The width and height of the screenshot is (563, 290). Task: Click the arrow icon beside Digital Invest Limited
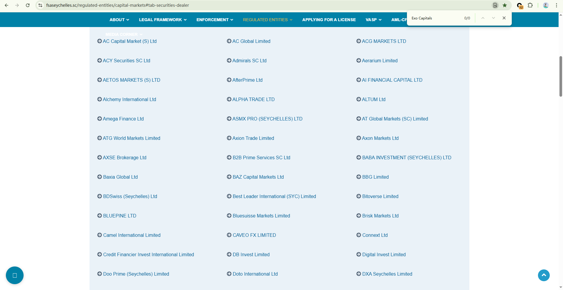tap(359, 254)
